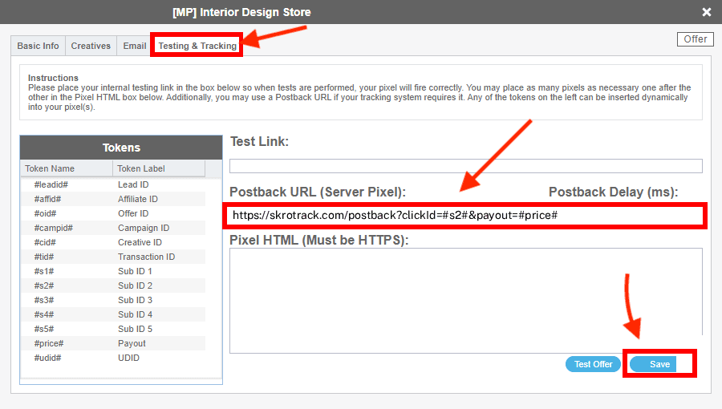This screenshot has width=722, height=409.
Task: Click the Transaction ID label
Action: click(x=147, y=257)
